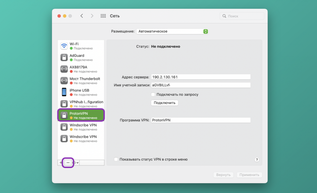Click the ProtonVPN lock icon

click(64, 115)
